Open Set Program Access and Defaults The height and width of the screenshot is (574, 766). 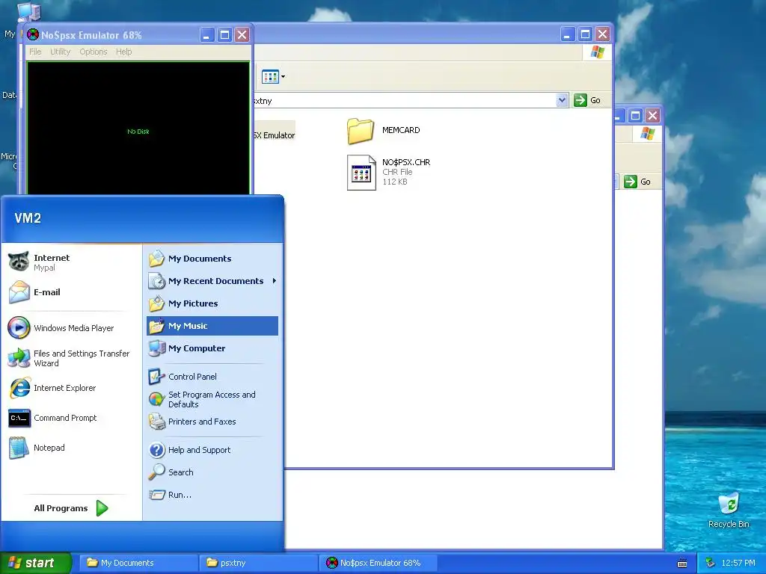[212, 399]
